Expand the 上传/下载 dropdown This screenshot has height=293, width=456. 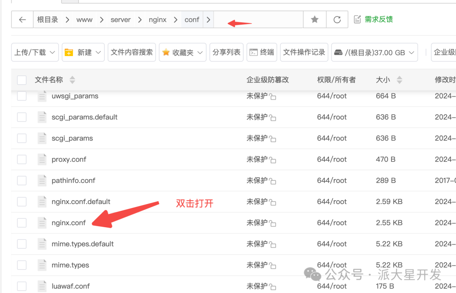pyautogui.click(x=35, y=52)
